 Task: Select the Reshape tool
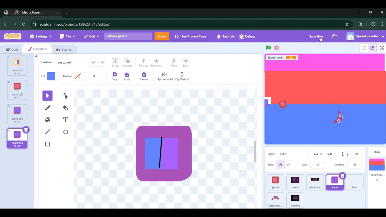(65, 96)
